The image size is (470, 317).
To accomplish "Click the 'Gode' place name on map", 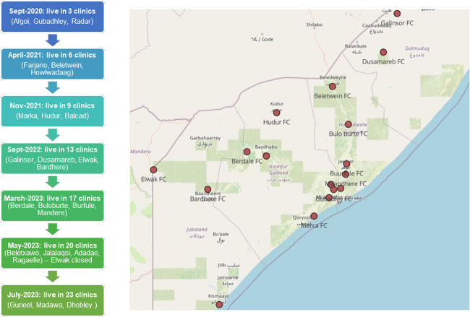I will 268,39.
